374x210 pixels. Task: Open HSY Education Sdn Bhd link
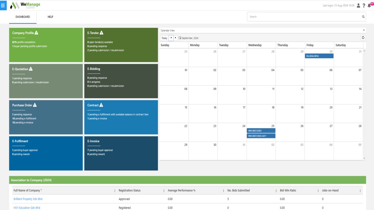click(27, 208)
